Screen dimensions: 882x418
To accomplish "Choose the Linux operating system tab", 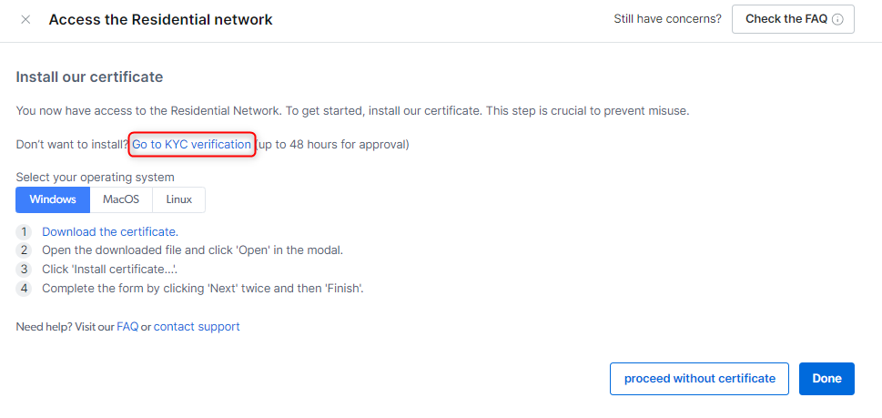I will [179, 199].
